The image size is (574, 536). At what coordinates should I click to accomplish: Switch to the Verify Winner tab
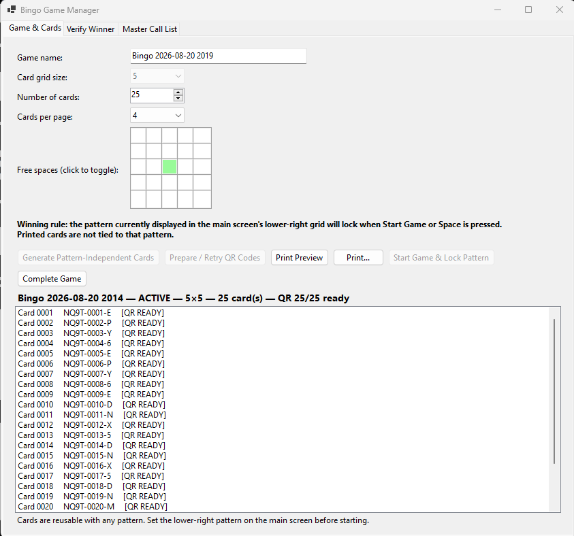[x=91, y=29]
